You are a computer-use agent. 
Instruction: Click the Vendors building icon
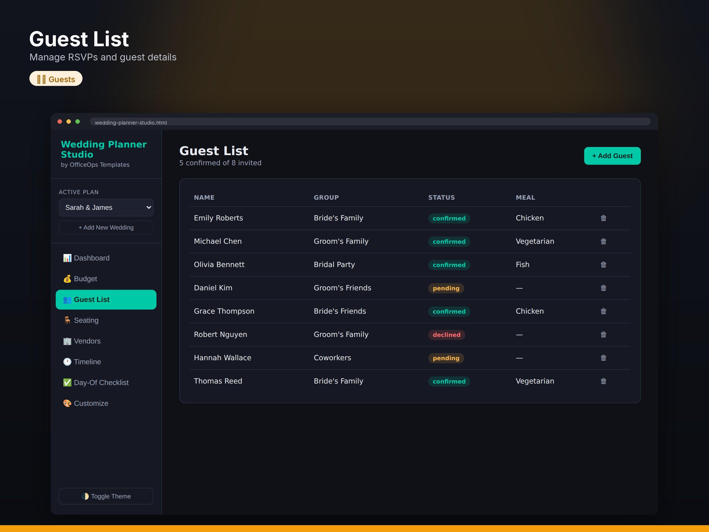[67, 341]
